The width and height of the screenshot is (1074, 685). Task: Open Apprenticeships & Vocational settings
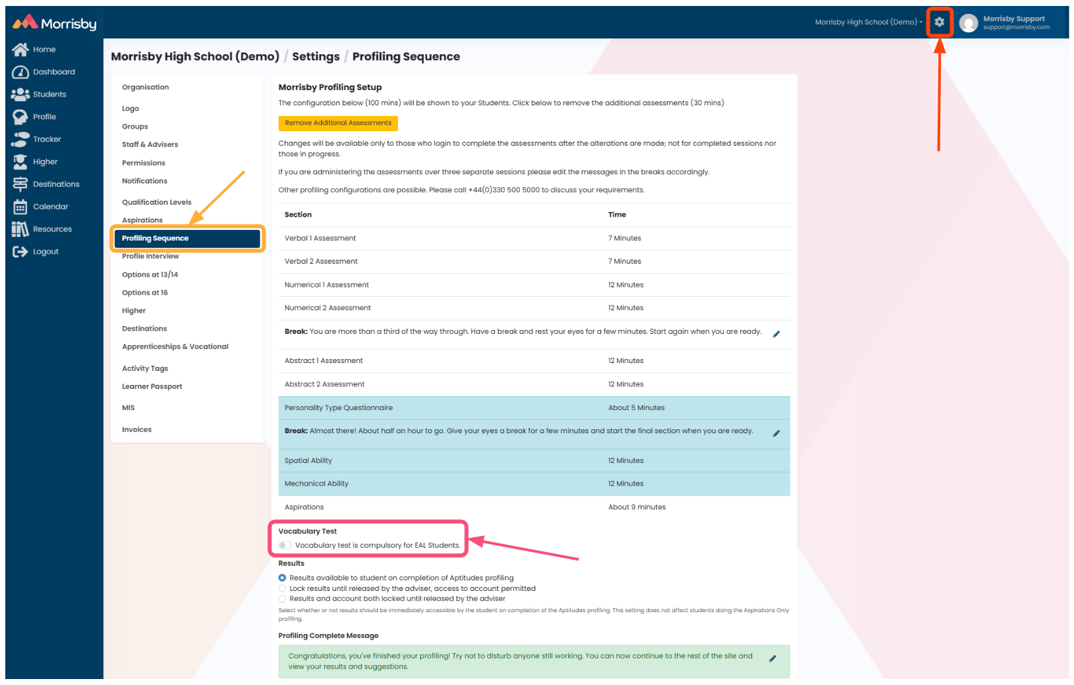[x=175, y=346]
